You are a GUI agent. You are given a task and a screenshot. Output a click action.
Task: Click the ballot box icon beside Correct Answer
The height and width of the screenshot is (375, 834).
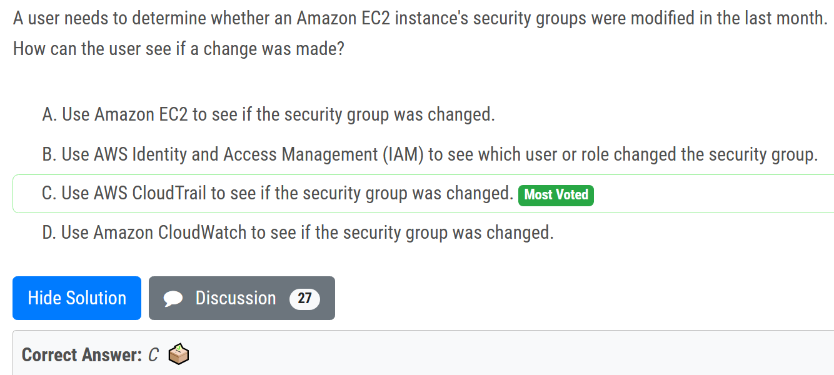pyautogui.click(x=179, y=355)
